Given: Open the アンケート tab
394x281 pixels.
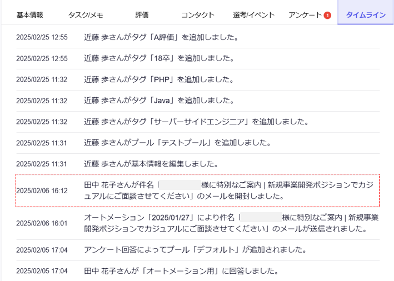Looking at the screenshot, I should (305, 15).
